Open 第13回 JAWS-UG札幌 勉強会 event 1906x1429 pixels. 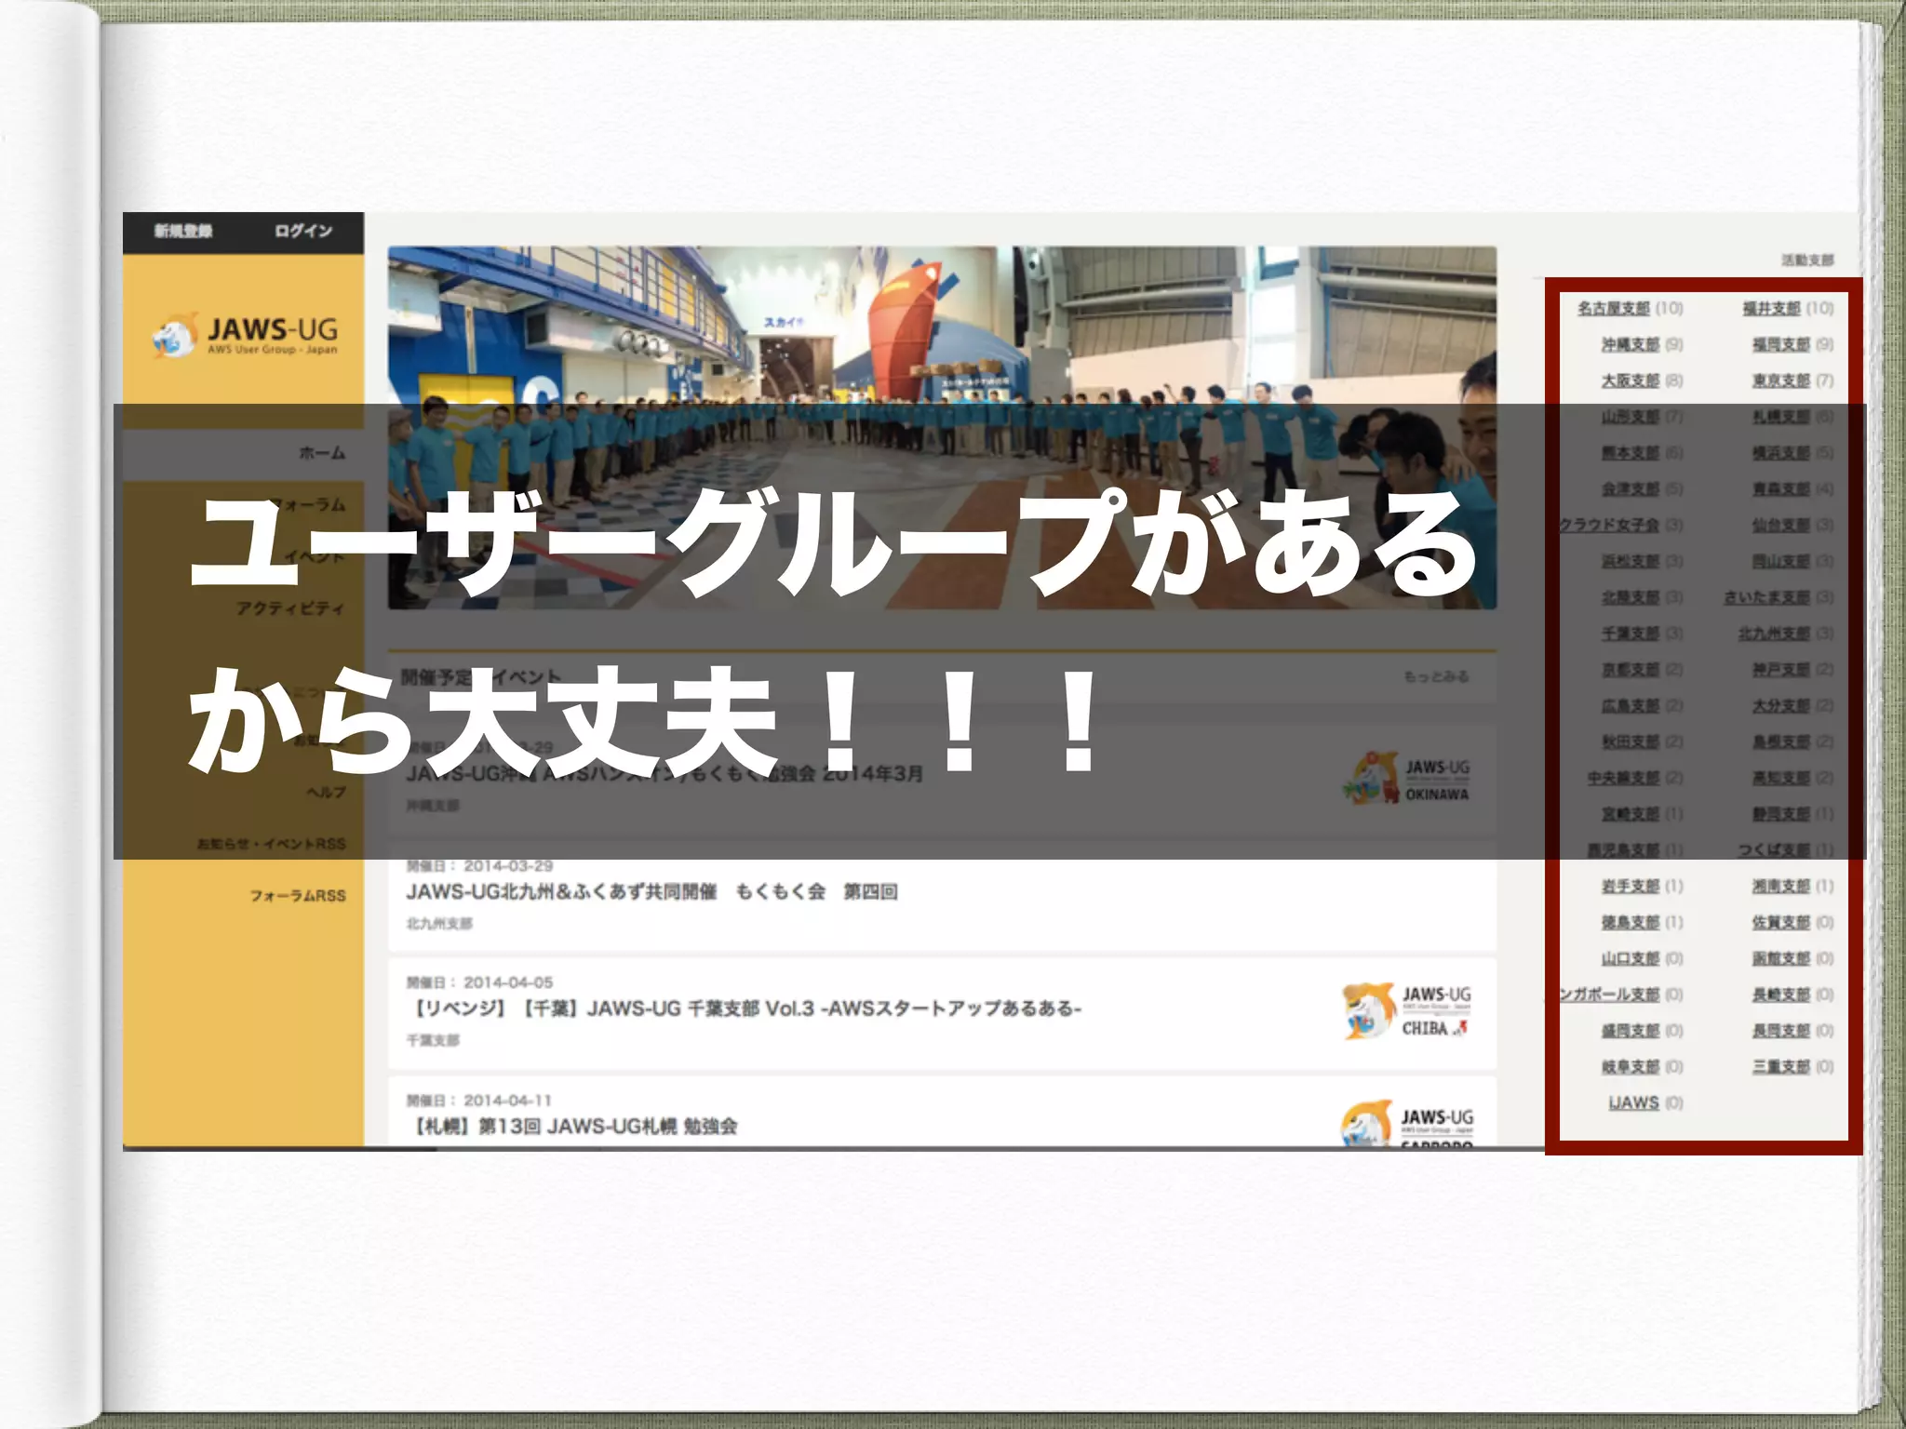(x=571, y=1127)
